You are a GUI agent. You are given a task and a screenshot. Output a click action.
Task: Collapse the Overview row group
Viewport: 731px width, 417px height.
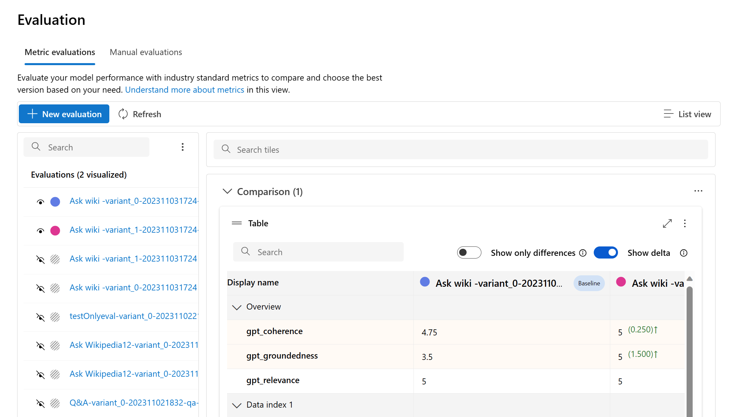(x=237, y=307)
